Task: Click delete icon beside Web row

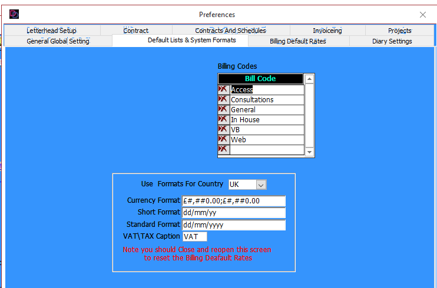Action: [224, 140]
